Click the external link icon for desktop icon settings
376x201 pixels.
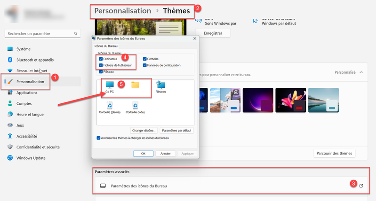point(361,186)
